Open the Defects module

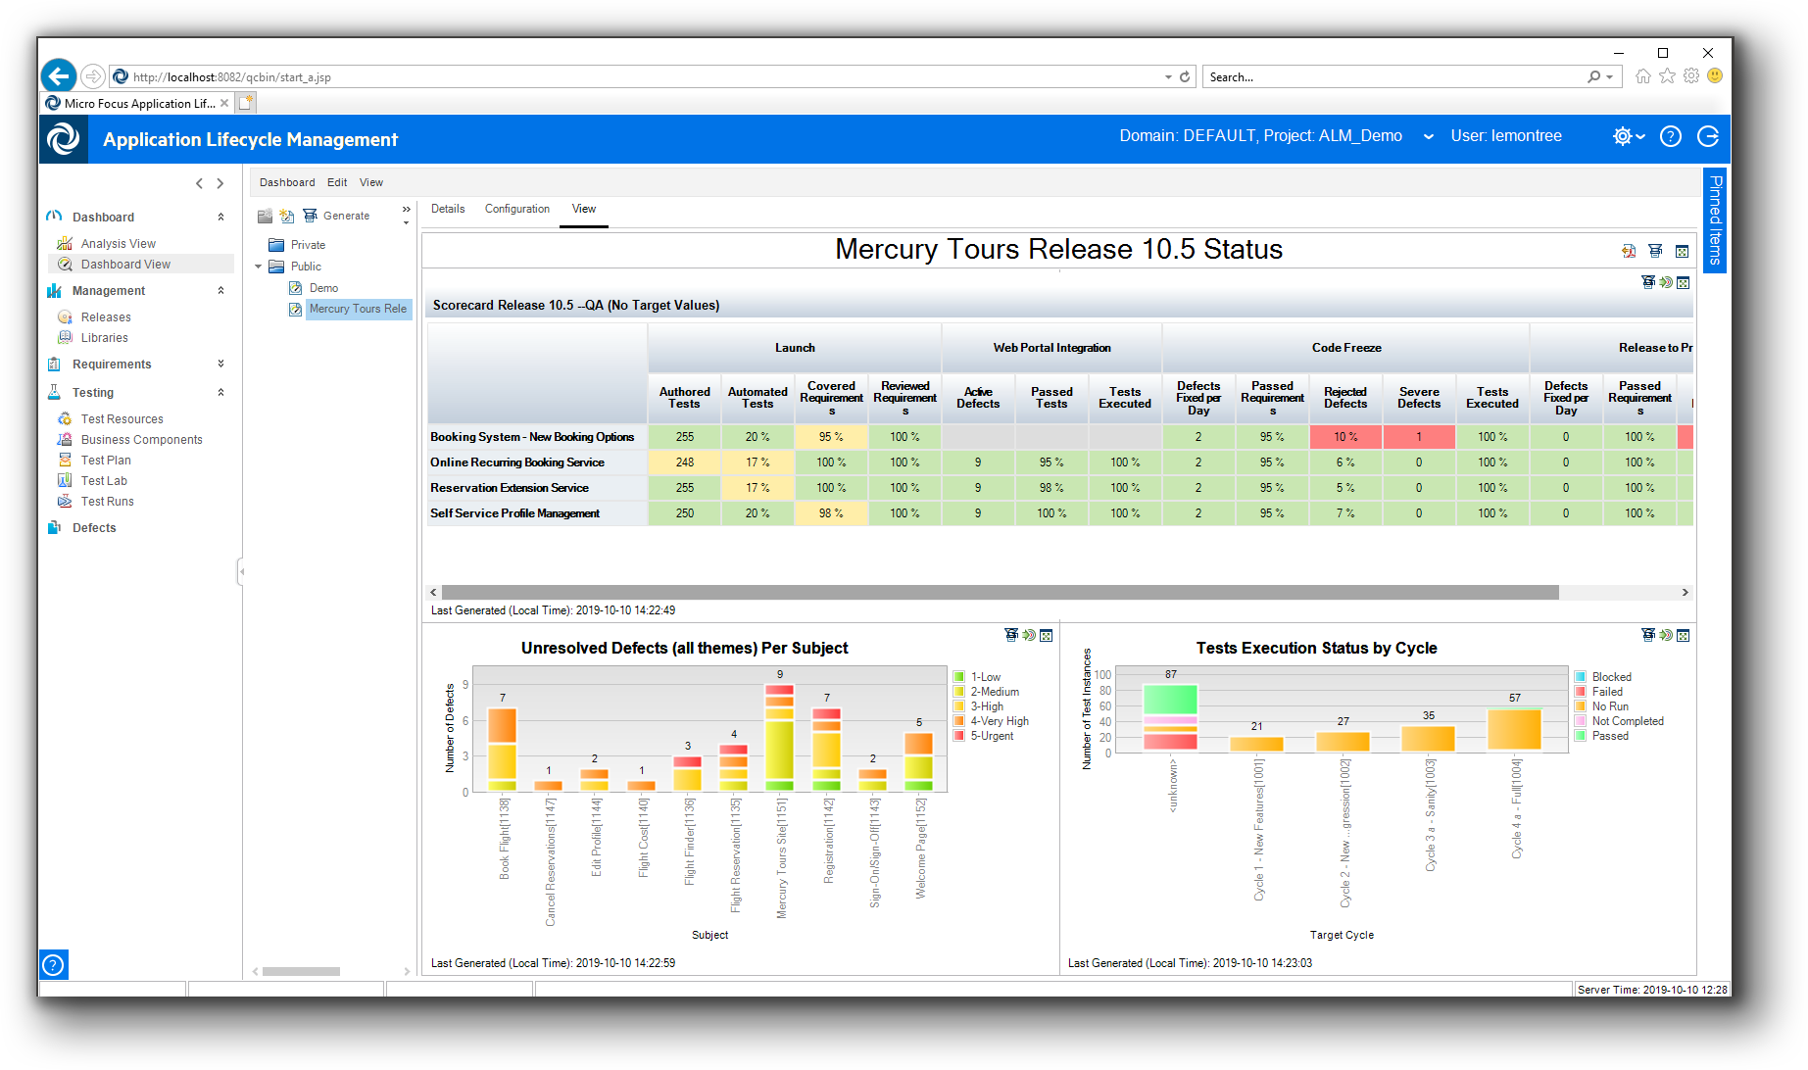click(94, 527)
